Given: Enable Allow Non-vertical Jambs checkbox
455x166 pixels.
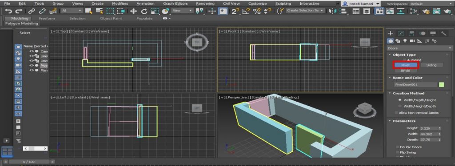Looking at the screenshot, I should coord(396,113).
